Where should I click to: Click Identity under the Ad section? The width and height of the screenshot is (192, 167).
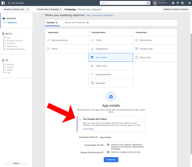pos(10,64)
